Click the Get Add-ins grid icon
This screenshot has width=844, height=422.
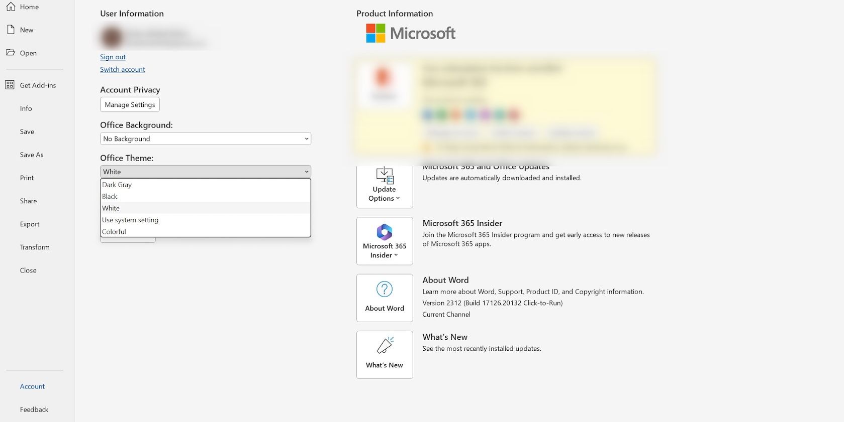click(x=10, y=85)
